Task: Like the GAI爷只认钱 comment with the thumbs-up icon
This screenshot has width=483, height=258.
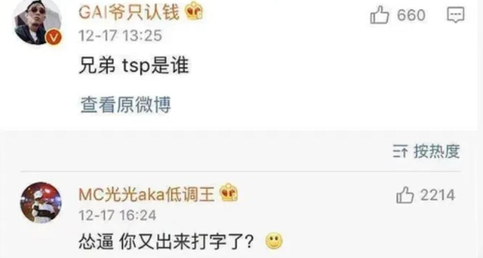Action: click(x=379, y=15)
